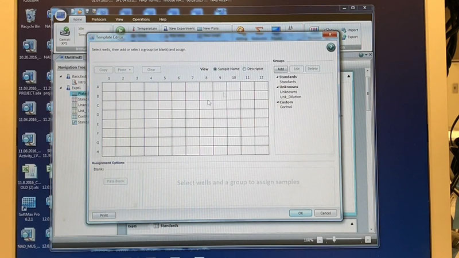Image resolution: width=459 pixels, height=258 pixels.
Task: Click the Edit group button
Action: (296, 69)
